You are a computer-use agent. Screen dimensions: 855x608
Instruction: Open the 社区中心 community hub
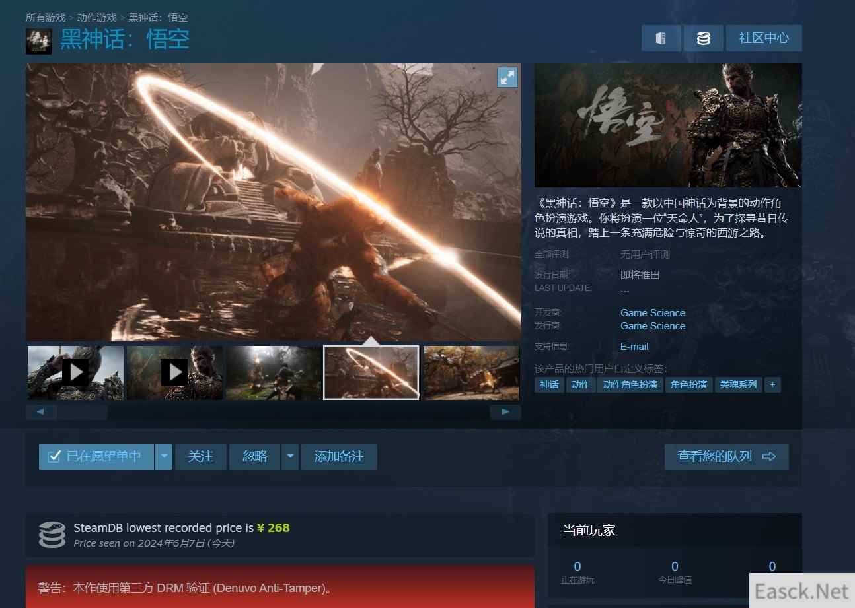(763, 38)
